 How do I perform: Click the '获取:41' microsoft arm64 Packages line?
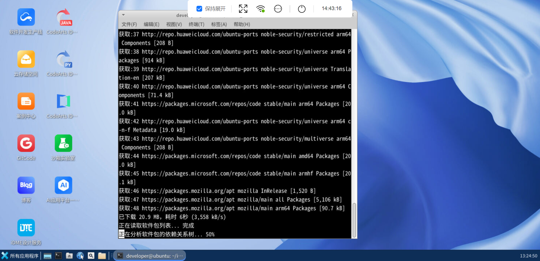pos(235,108)
